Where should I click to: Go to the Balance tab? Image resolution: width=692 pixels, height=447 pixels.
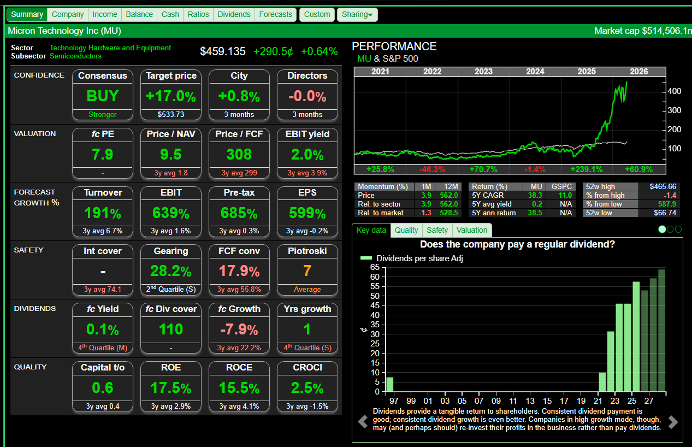click(139, 15)
